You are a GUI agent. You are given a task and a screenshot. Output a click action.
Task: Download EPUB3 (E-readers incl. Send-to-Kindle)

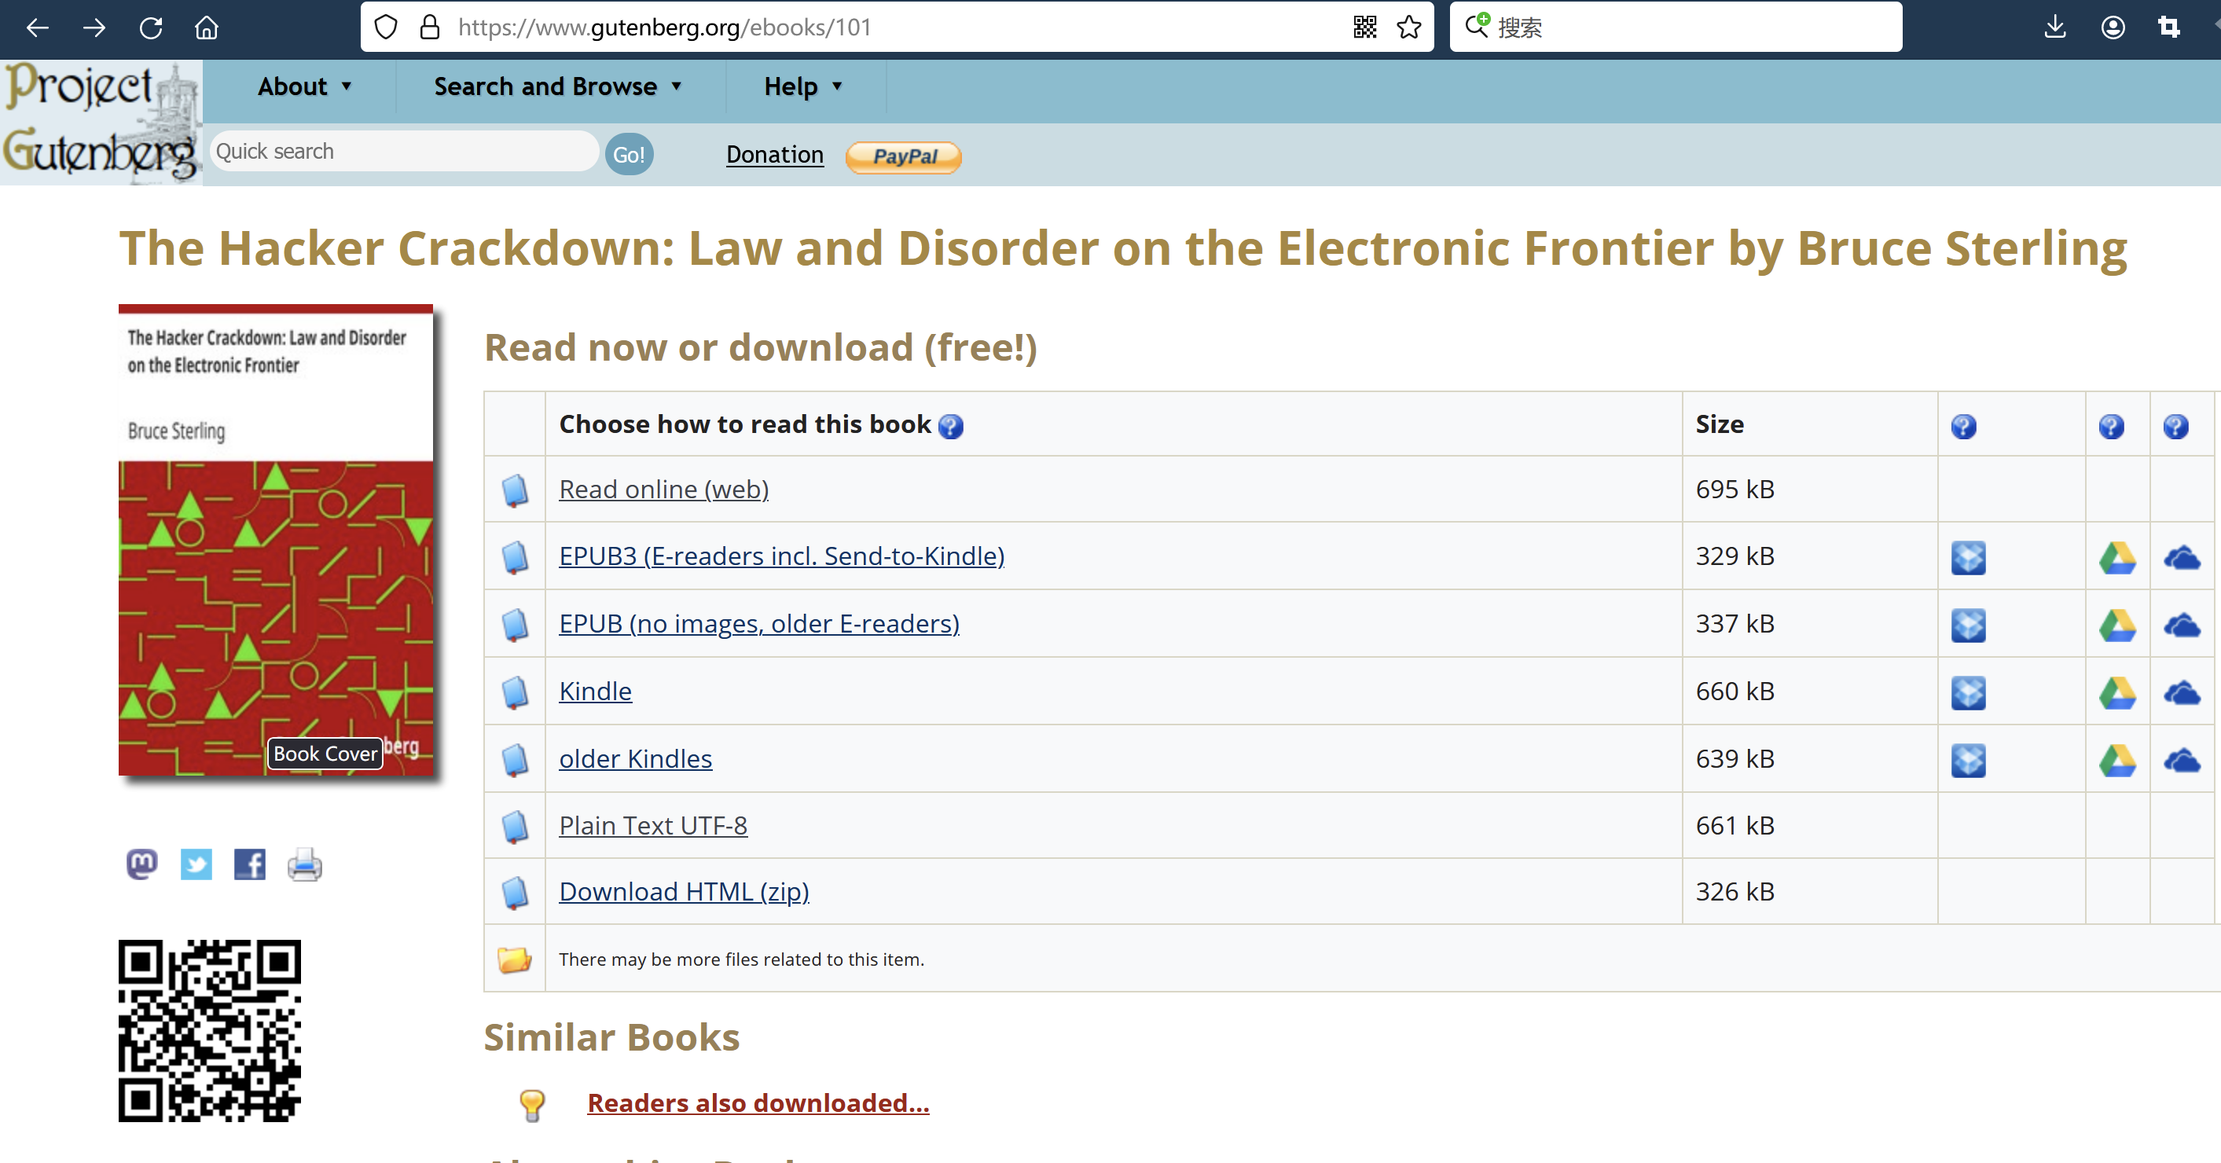781,556
